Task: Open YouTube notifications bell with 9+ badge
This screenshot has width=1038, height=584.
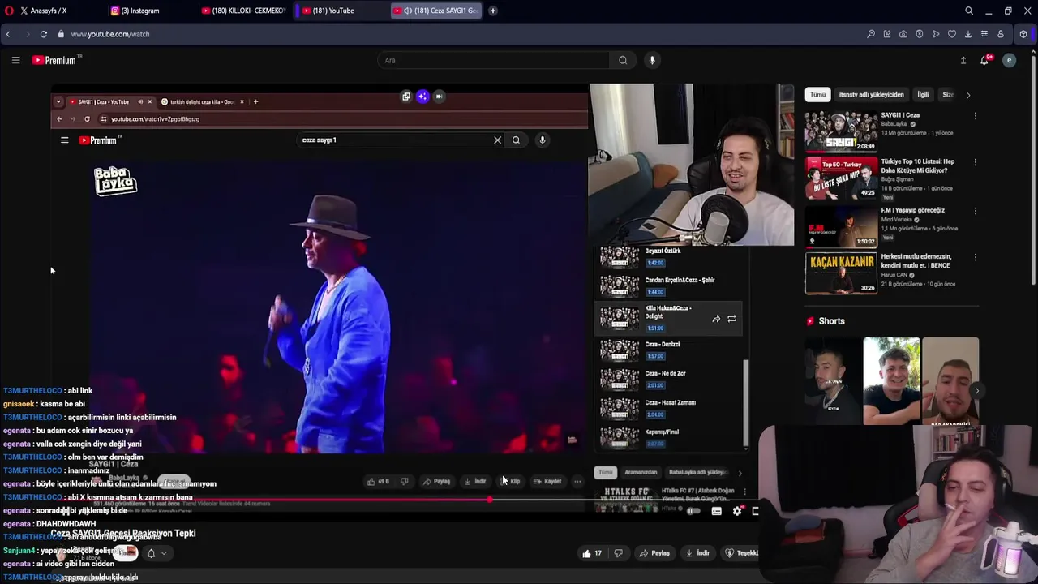Action: pyautogui.click(x=985, y=60)
